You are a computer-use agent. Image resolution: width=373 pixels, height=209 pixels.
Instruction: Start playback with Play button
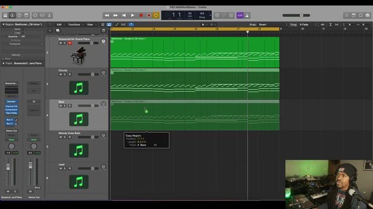[x=132, y=16]
